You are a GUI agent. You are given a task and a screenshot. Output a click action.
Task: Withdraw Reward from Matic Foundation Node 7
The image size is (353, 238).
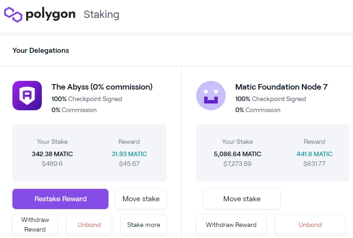(x=231, y=225)
